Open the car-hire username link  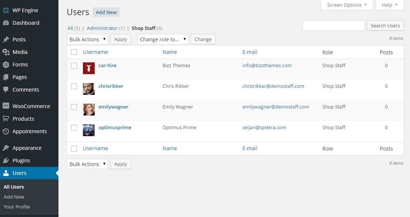pyautogui.click(x=107, y=65)
